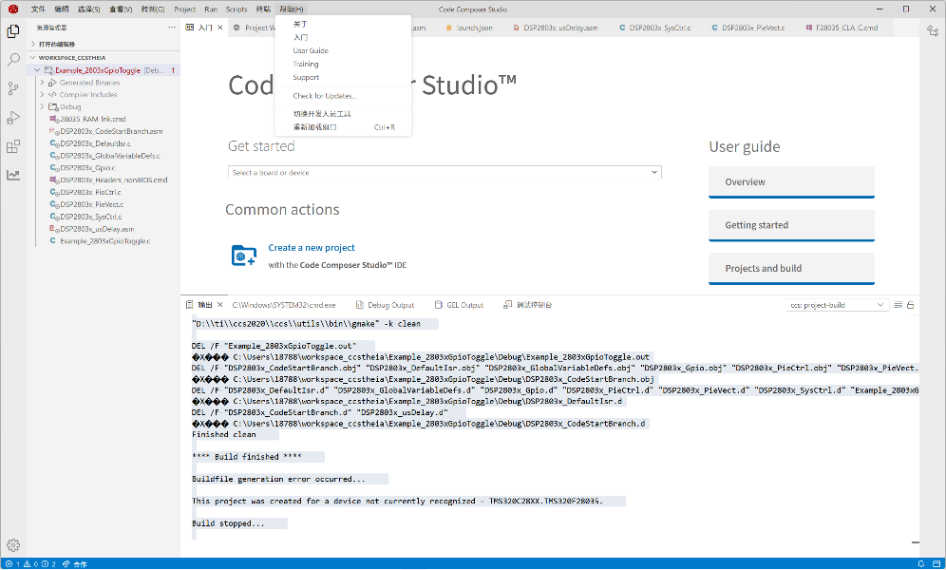Image resolution: width=946 pixels, height=570 pixels.
Task: Open the Scripts menu
Action: pos(236,9)
